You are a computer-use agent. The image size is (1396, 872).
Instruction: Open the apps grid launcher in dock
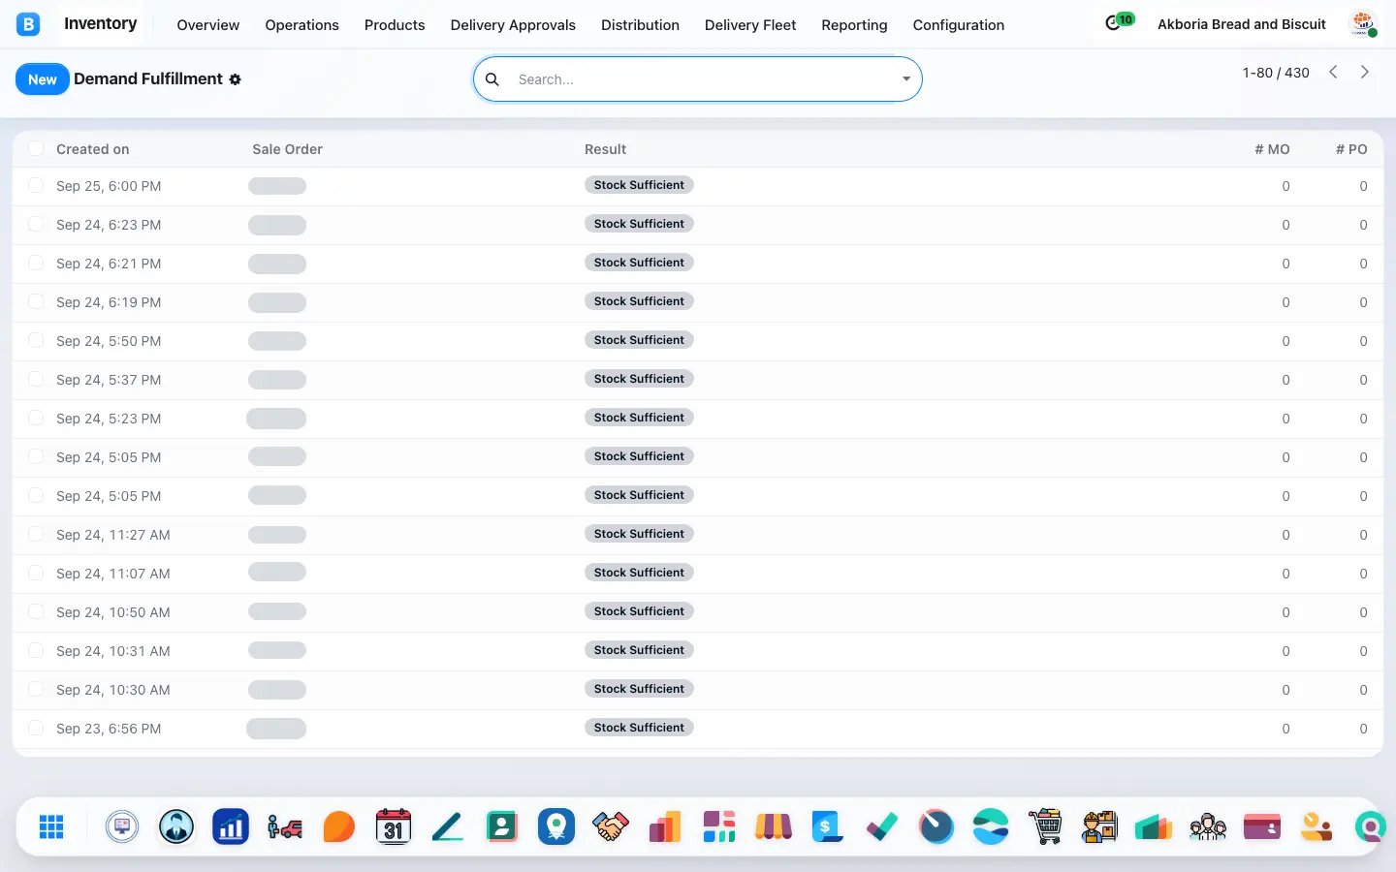[x=51, y=826]
